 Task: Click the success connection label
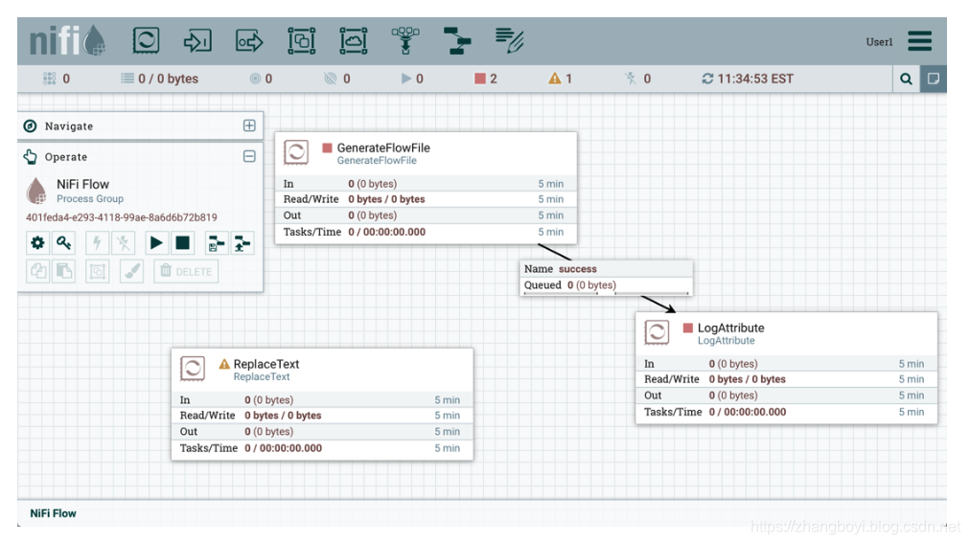[577, 269]
